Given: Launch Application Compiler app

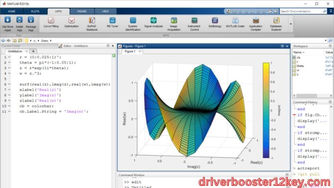Looking at the screenshot, I should point(256,24).
